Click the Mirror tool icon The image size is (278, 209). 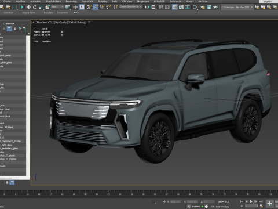(147, 8)
